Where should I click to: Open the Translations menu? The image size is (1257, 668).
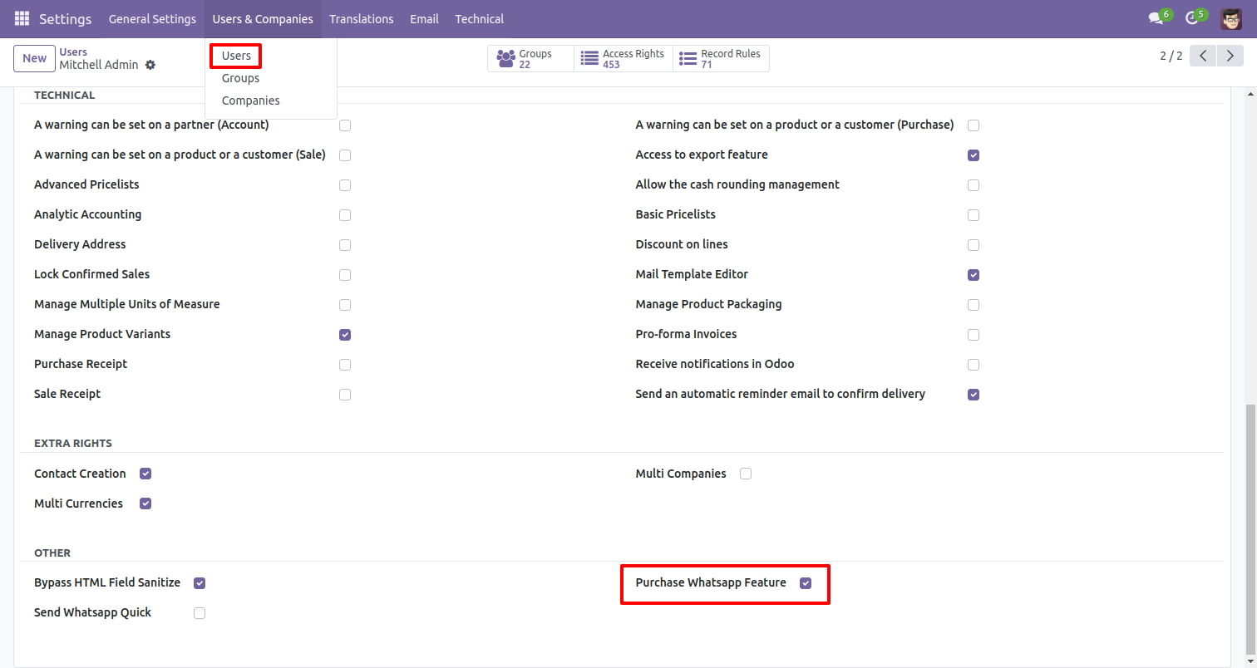[362, 18]
